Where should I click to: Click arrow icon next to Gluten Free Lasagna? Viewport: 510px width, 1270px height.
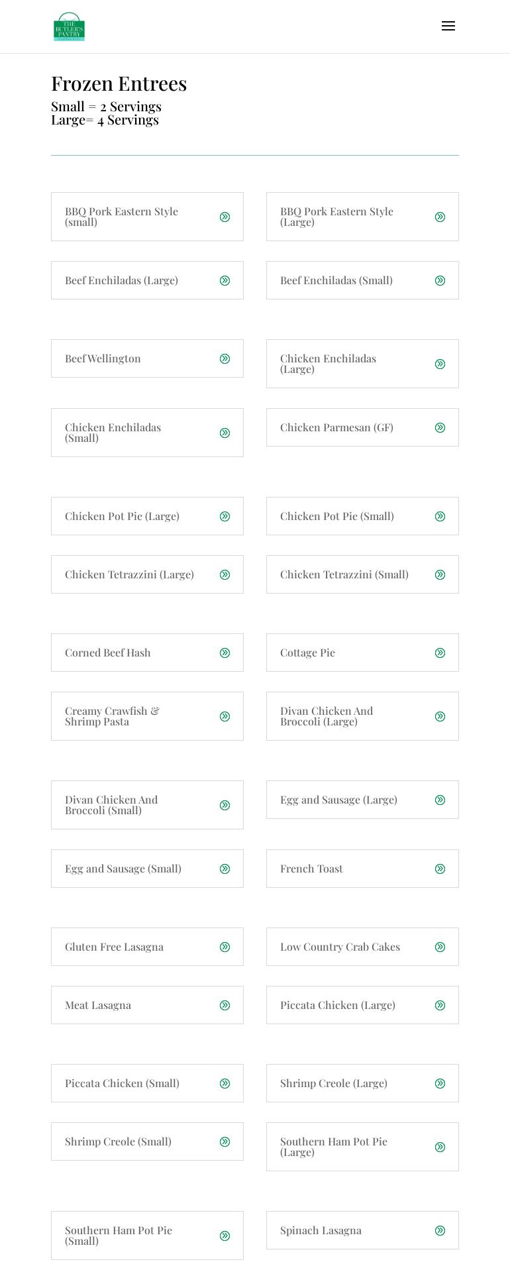coord(225,947)
